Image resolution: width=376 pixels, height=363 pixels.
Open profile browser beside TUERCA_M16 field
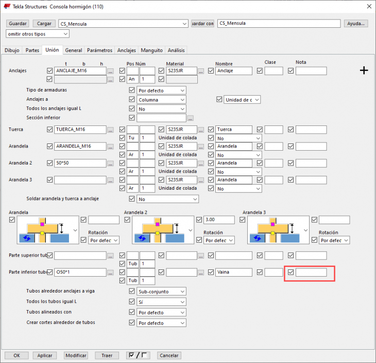110,130
